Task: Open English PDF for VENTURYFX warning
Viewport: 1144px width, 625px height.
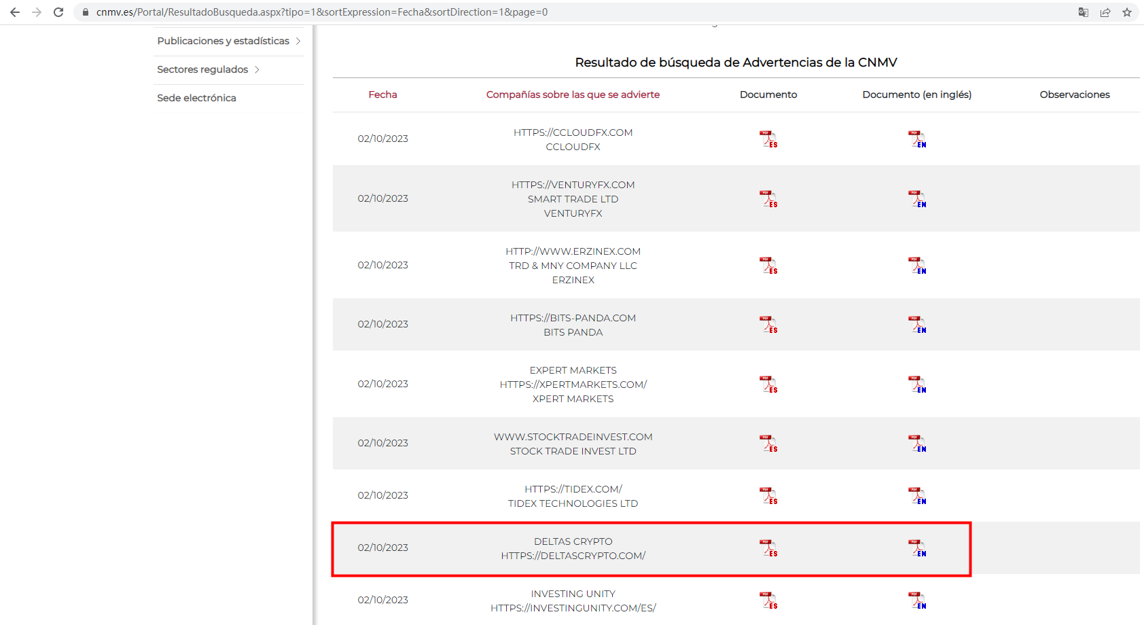Action: (917, 199)
